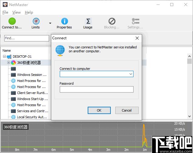Screen dimensions: 193x153
Task: Open the Properties info icon
Action: (x=65, y=21)
